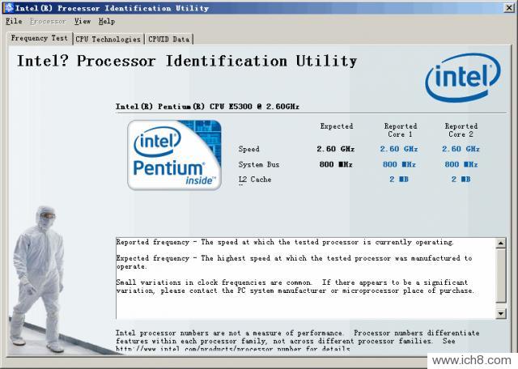518x369 pixels.
Task: Click Core 2 reported speed 2.60 GHz
Action: (461, 149)
